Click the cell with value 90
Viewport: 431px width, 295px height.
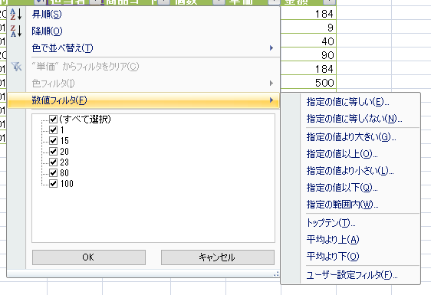tap(308, 55)
